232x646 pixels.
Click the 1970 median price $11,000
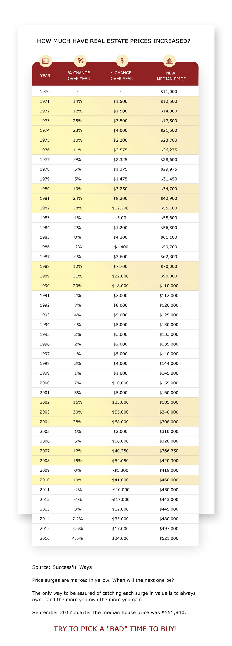pyautogui.click(x=169, y=92)
